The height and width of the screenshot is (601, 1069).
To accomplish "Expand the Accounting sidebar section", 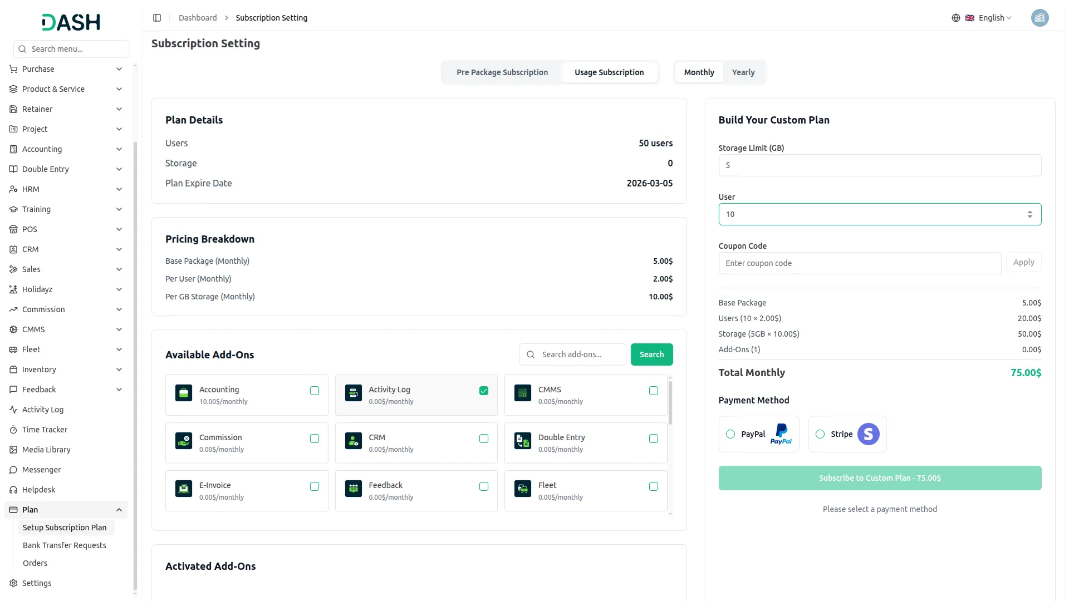I will [66, 149].
